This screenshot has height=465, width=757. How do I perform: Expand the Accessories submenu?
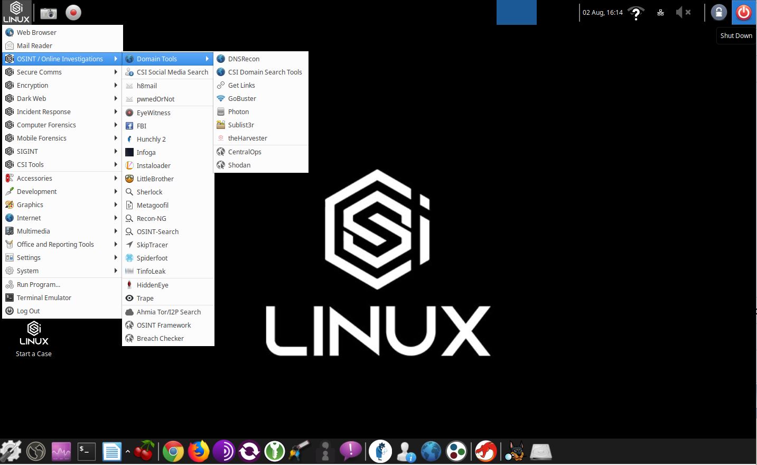tap(62, 178)
